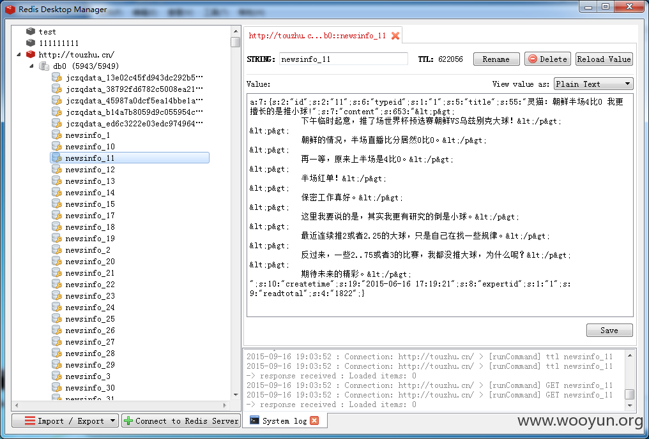649x439 pixels.
Task: Open the Import / Export dropdown
Action: click(65, 420)
